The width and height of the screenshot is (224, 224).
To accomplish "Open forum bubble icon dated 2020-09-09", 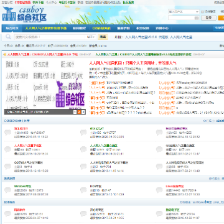I will (83, 133).
